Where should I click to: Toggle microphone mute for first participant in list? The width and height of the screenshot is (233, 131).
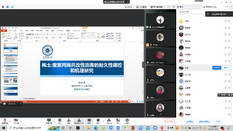(x=225, y=21)
